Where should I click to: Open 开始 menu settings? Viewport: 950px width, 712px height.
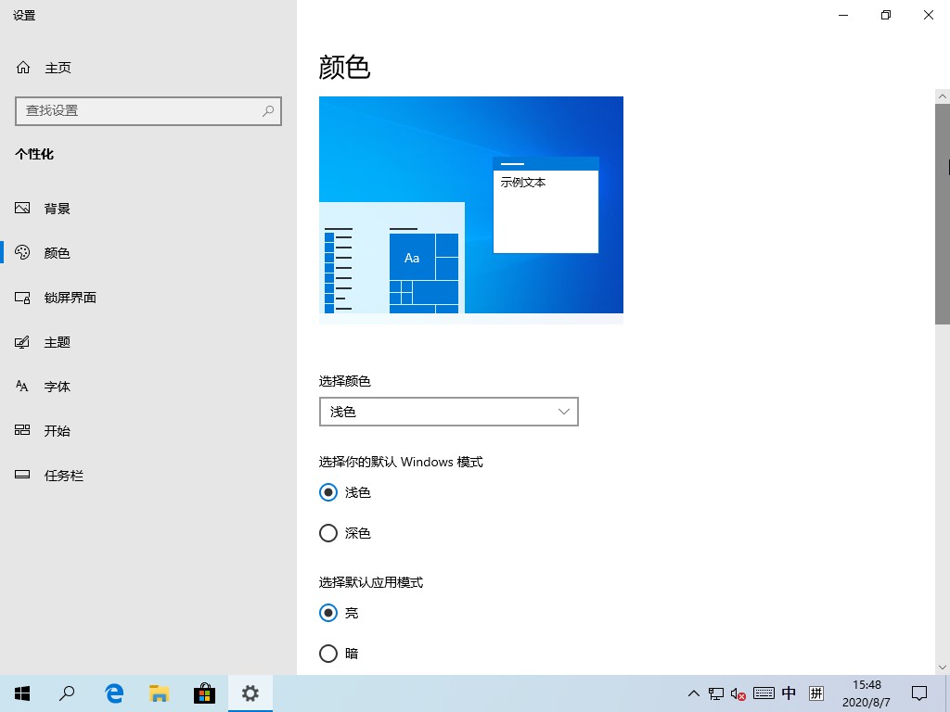click(x=57, y=430)
